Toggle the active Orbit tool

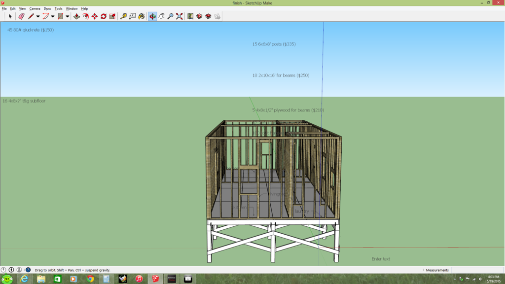tap(153, 16)
